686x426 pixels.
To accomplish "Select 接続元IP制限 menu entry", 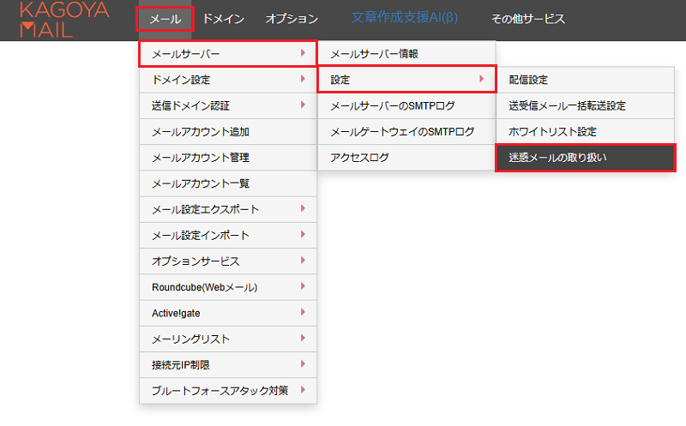I will pyautogui.click(x=228, y=365).
